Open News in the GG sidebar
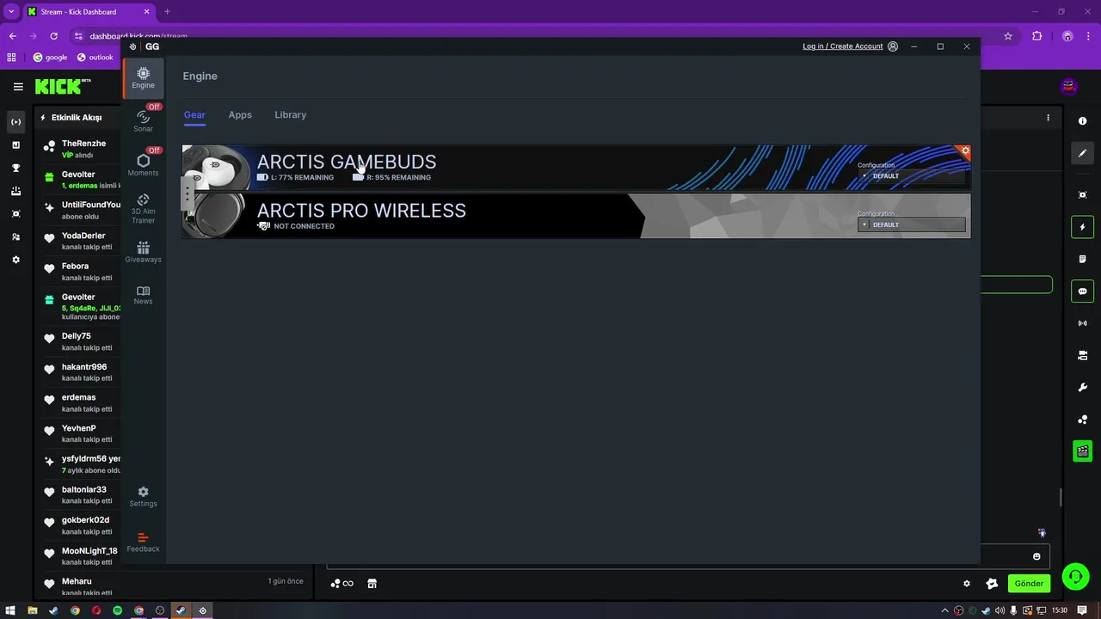 143,295
